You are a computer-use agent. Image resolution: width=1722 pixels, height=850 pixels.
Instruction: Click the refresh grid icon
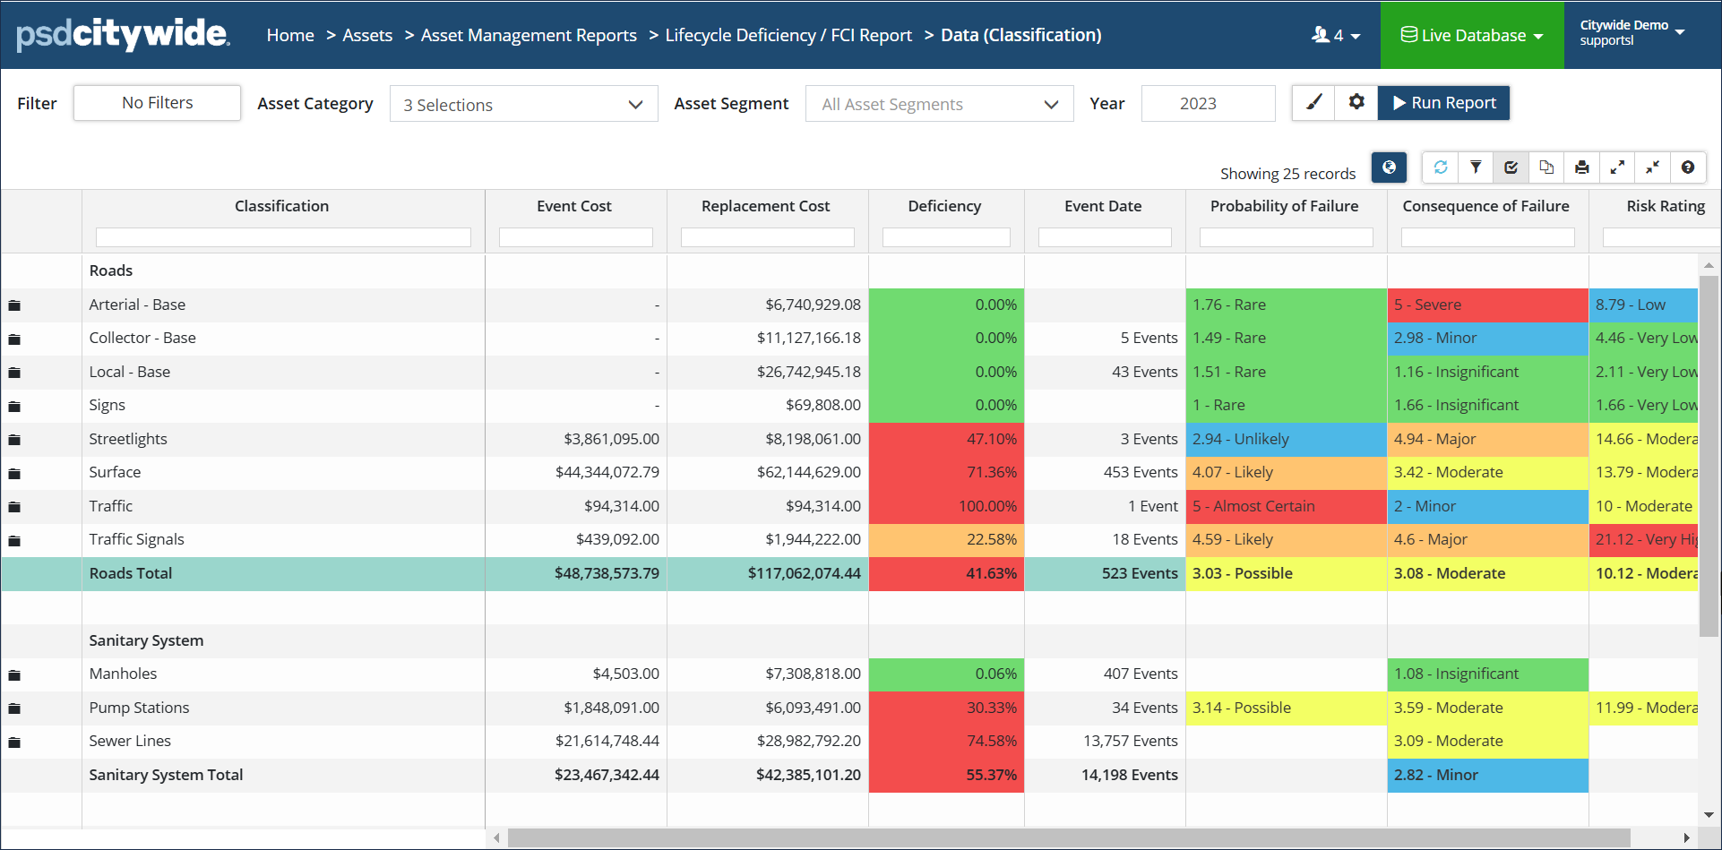point(1441,167)
